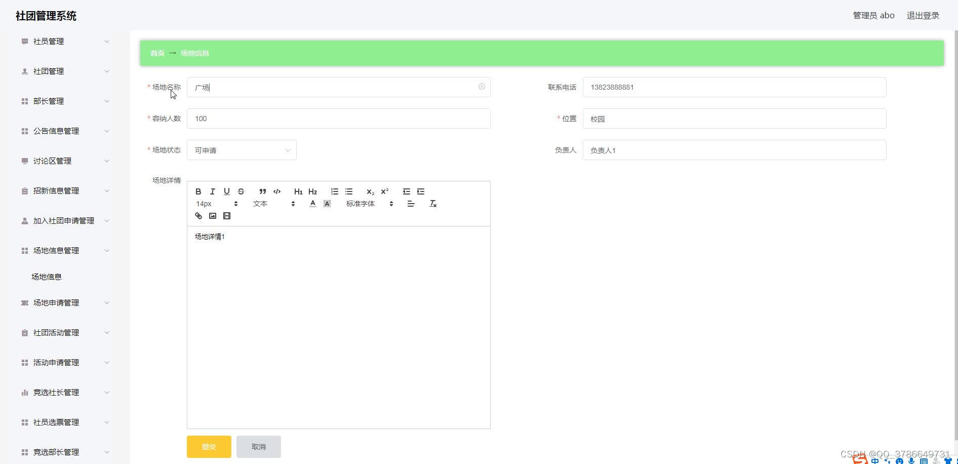Open text alignment options
The image size is (958, 464).
[411, 204]
